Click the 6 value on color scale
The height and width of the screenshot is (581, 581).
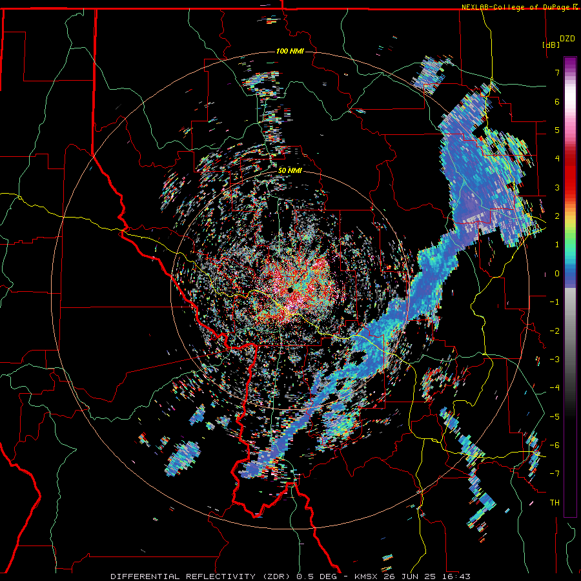pos(557,101)
